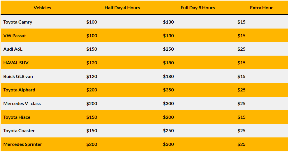Click the Full Day 8 Hours header
Viewport: 289px width, 152px height.
pos(198,8)
